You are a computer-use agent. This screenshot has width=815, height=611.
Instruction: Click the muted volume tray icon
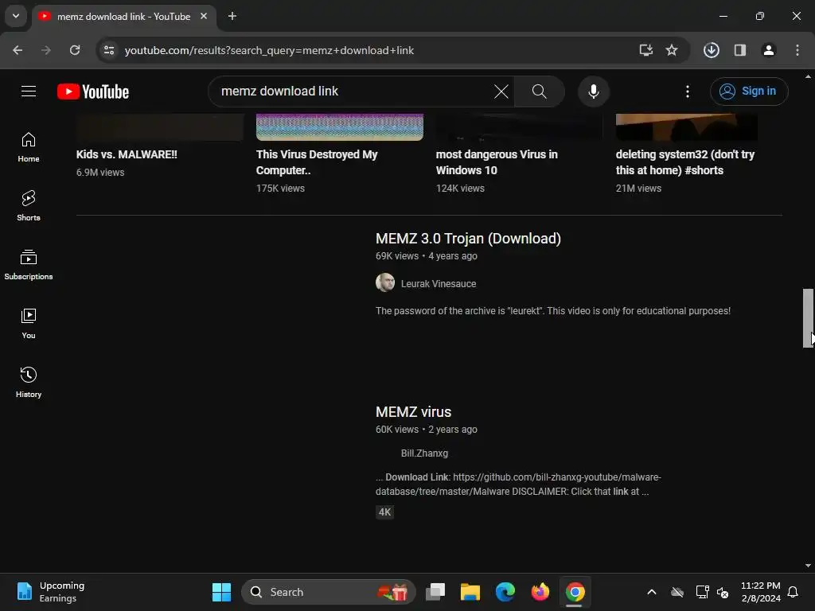tap(722, 592)
